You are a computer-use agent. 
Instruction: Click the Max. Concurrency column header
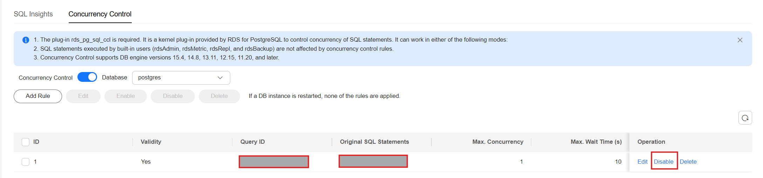[498, 142]
